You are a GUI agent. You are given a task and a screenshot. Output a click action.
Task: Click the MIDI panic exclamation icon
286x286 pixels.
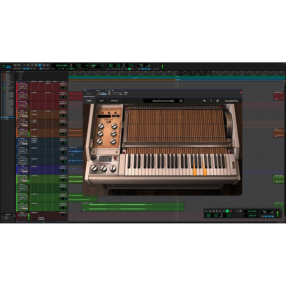tap(211, 101)
